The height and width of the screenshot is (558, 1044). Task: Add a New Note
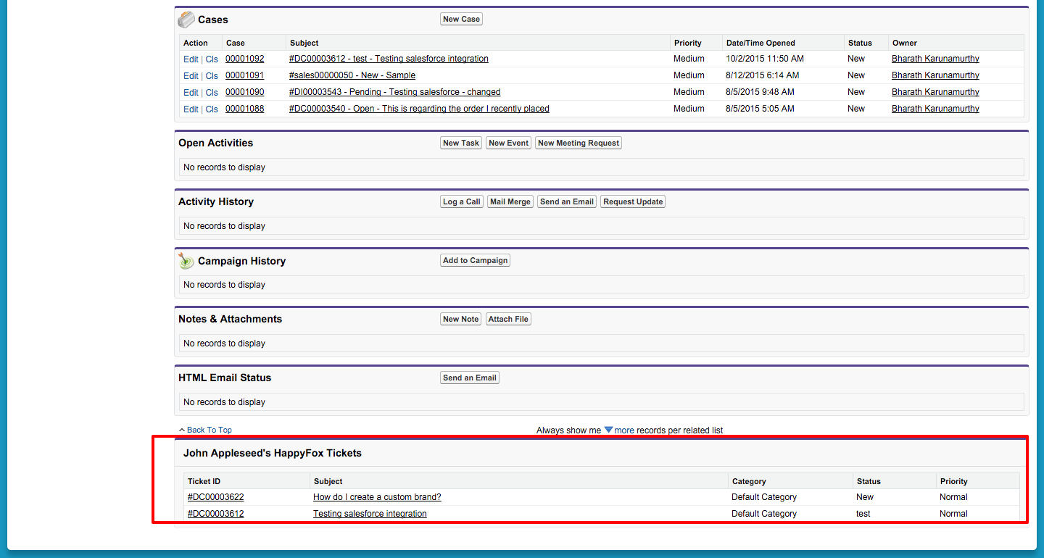click(461, 319)
